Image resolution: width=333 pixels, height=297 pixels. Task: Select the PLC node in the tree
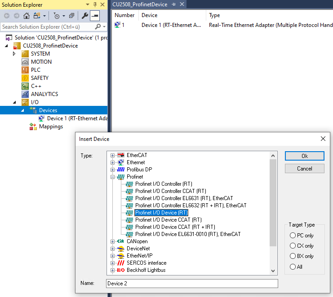coord(36,70)
